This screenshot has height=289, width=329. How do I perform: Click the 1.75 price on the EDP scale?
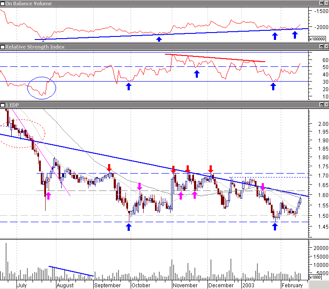pyautogui.click(x=323, y=167)
